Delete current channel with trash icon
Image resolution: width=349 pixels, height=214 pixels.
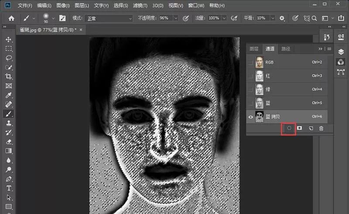[x=321, y=128]
